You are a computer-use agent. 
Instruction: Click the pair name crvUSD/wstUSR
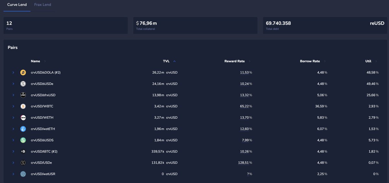coord(43,174)
